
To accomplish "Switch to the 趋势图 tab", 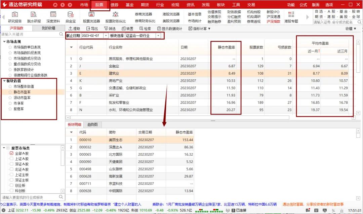I will point(92,125).
